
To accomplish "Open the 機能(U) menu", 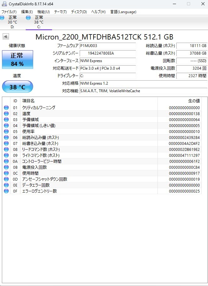I will pyautogui.click(x=43, y=12).
